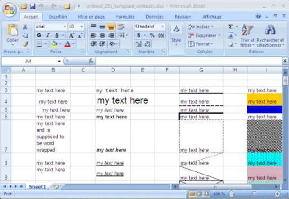Screen dimensions: 289x199
Task: Switch to Page Layout view in status bar
Action: click(x=199, y=194)
